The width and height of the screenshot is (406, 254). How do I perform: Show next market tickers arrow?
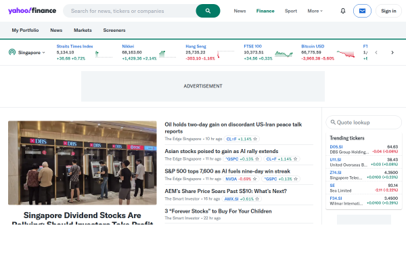point(392,52)
